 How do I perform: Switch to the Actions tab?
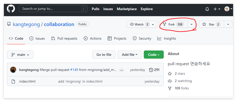92,39
